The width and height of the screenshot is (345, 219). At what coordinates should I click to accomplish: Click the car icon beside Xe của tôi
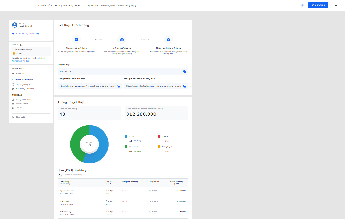tap(13, 74)
